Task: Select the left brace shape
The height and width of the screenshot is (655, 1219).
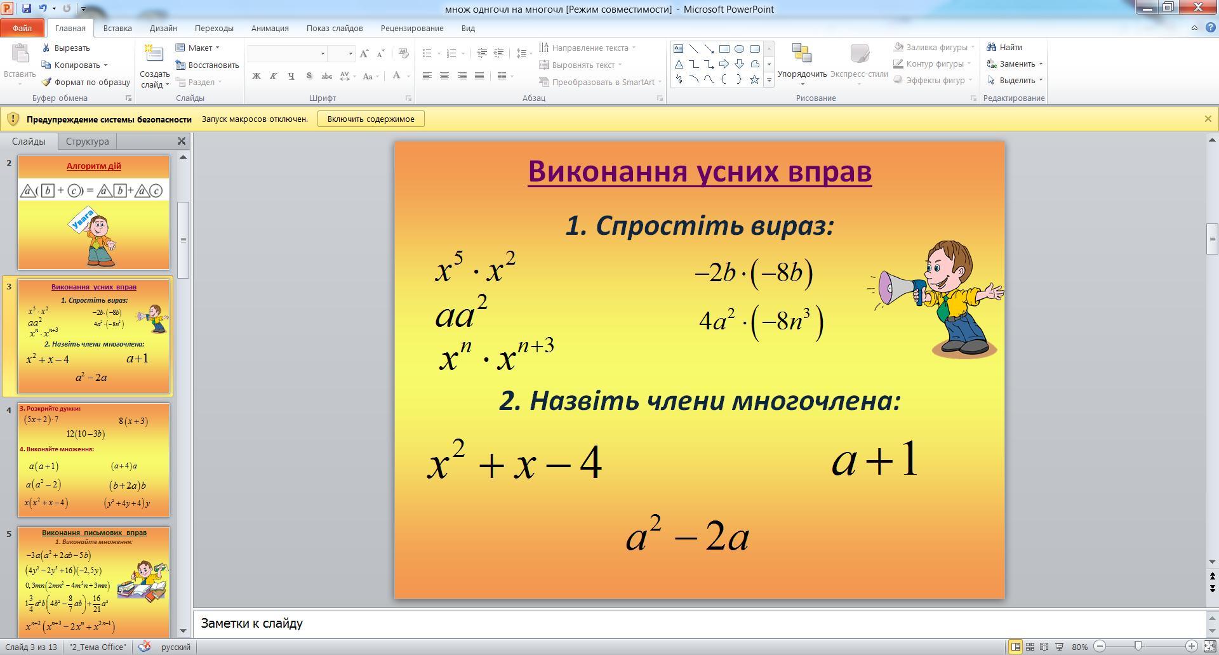Action: coord(724,79)
